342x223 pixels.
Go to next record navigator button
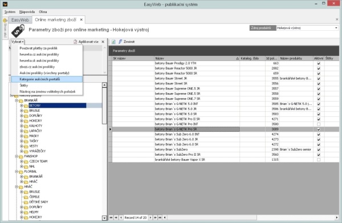[x=150, y=217]
